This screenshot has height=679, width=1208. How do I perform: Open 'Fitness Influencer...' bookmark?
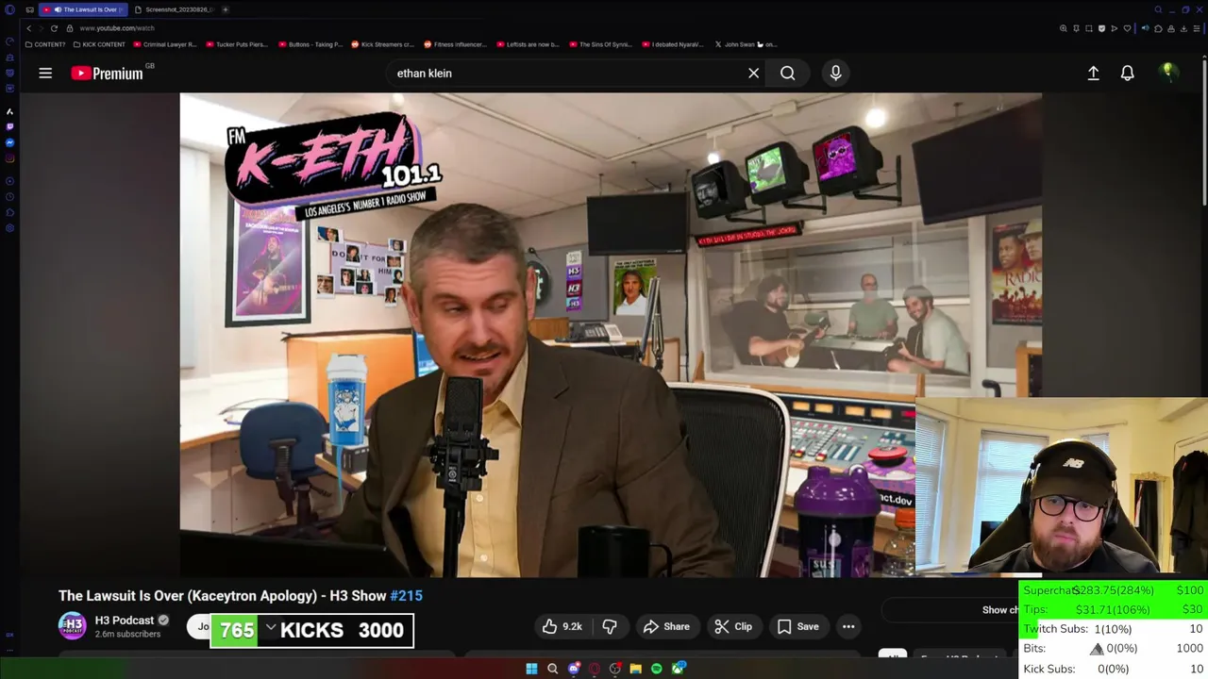(456, 44)
